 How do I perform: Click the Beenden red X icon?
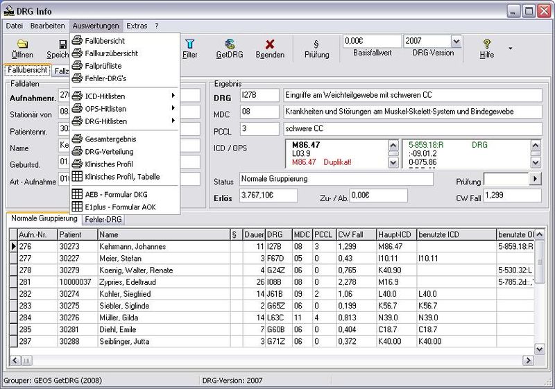(270, 44)
